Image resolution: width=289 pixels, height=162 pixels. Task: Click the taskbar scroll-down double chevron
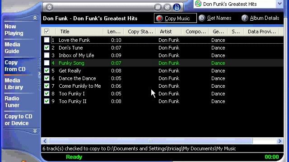[35, 131]
